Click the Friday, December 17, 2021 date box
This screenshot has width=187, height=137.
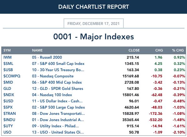click(93, 23)
